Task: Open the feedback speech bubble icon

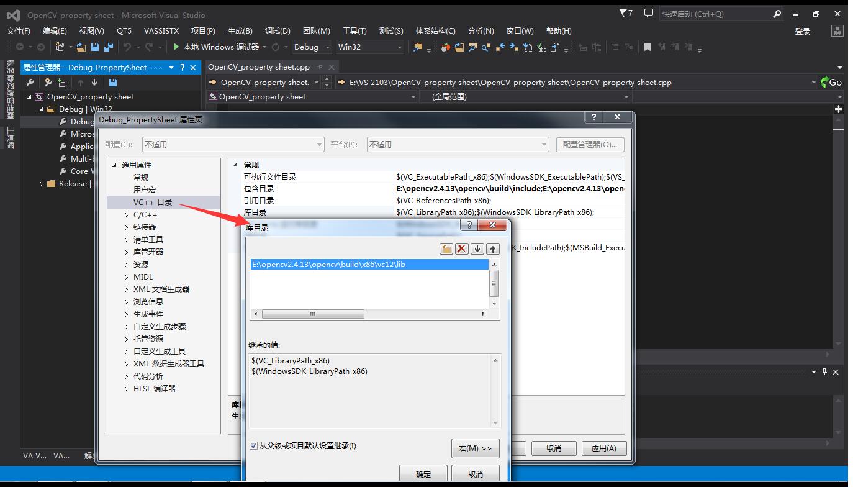Action: click(x=648, y=13)
